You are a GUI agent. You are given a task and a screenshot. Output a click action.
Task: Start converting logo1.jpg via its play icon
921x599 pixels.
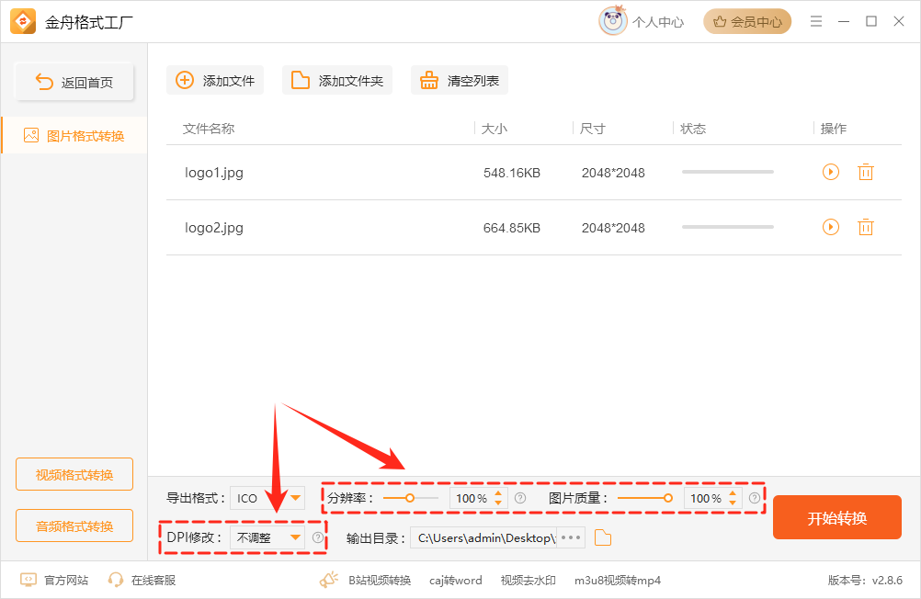pos(830,172)
